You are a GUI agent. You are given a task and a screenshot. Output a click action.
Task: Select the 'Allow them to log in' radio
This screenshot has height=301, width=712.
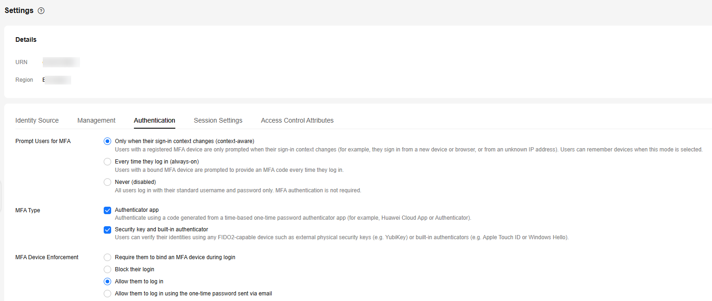[x=107, y=281]
